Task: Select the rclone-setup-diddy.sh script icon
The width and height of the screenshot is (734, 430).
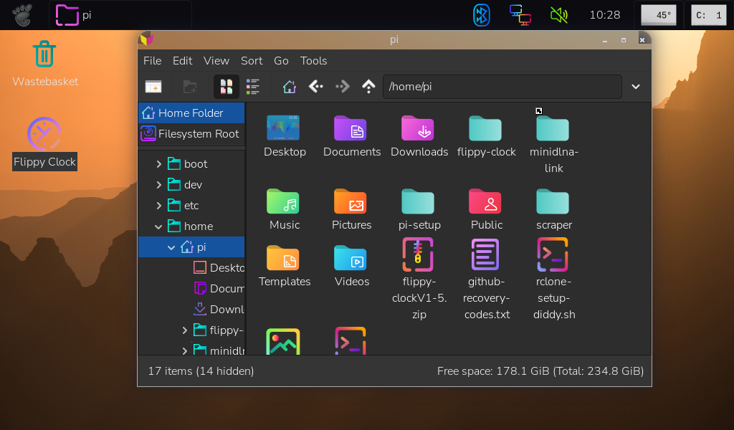Action: coord(553,254)
